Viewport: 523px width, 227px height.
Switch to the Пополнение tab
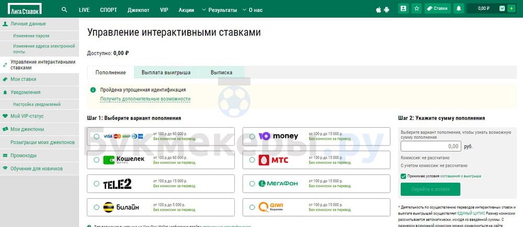point(110,72)
